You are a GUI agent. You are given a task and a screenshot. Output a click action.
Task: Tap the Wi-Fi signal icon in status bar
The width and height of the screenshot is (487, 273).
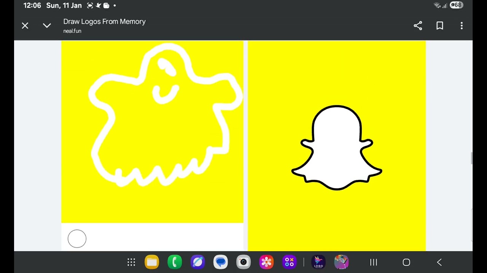point(437,5)
